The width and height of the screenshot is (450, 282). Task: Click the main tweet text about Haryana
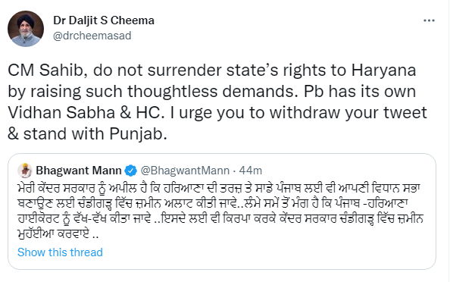(217, 102)
